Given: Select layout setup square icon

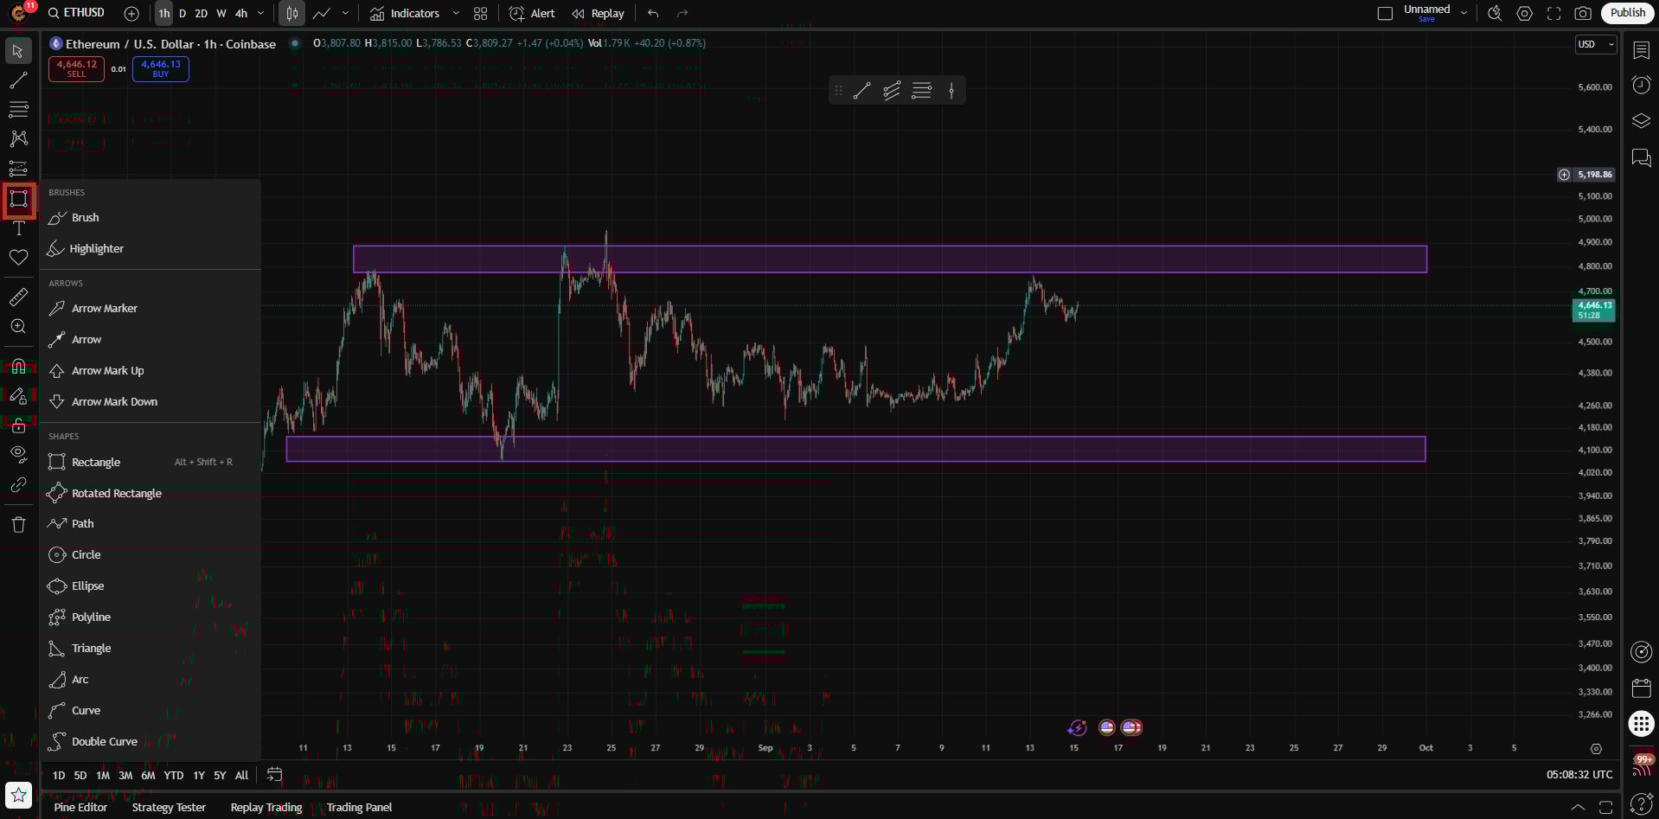Looking at the screenshot, I should pos(1385,13).
